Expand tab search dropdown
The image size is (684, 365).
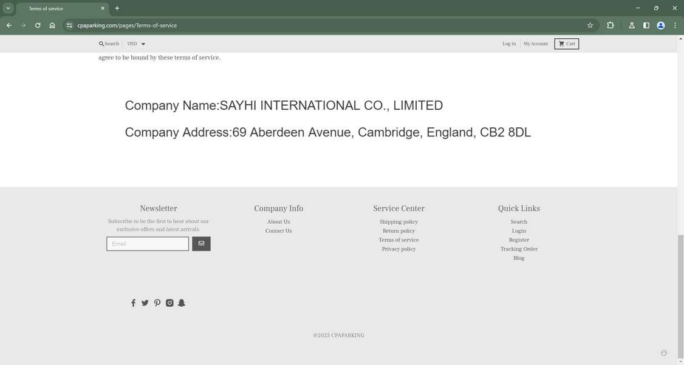8,8
